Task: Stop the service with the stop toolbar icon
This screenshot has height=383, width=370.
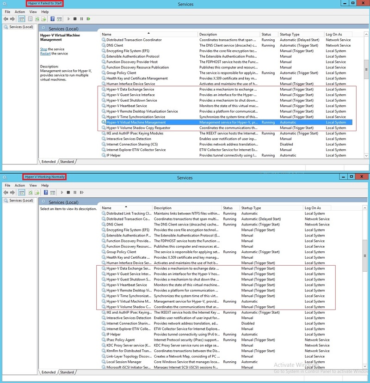Action: click(x=75, y=18)
